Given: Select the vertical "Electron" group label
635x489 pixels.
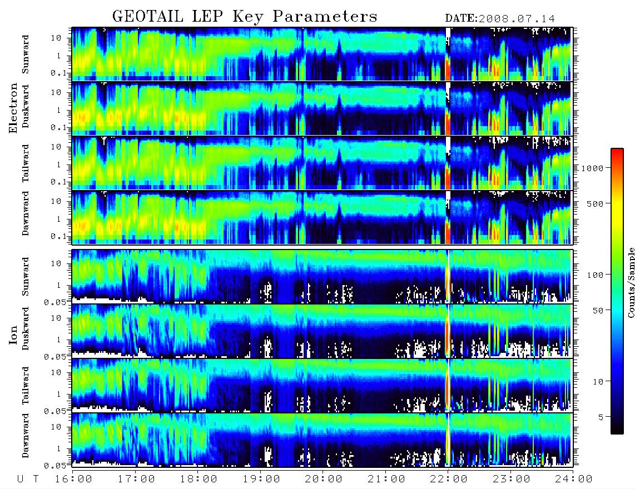Looking at the screenshot, I should tap(13, 108).
